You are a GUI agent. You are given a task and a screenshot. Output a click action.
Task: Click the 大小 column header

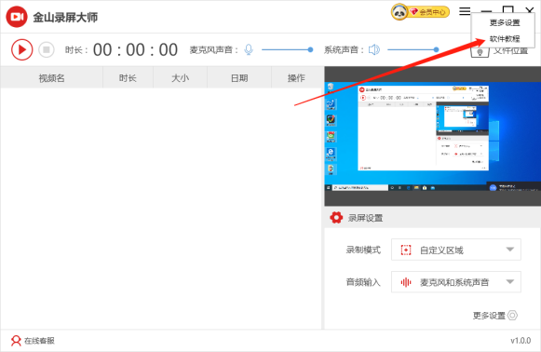pyautogui.click(x=180, y=78)
